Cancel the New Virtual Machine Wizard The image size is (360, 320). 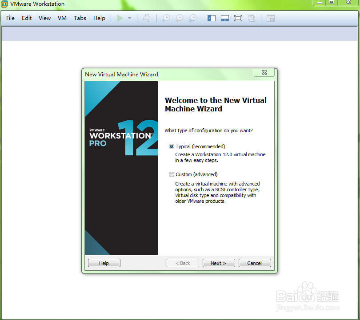pos(255,263)
